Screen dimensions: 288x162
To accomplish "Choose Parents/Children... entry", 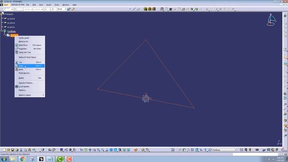I will 26,83.
